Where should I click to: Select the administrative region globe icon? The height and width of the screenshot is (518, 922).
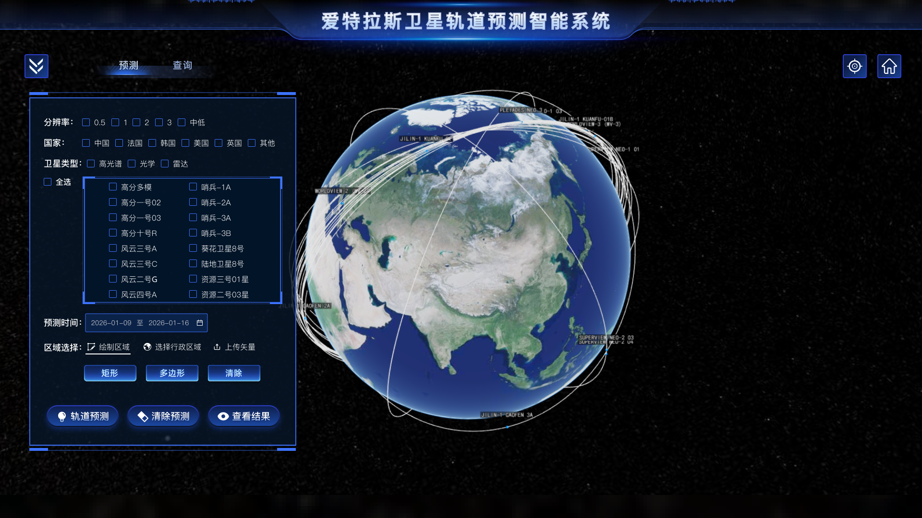coord(147,347)
